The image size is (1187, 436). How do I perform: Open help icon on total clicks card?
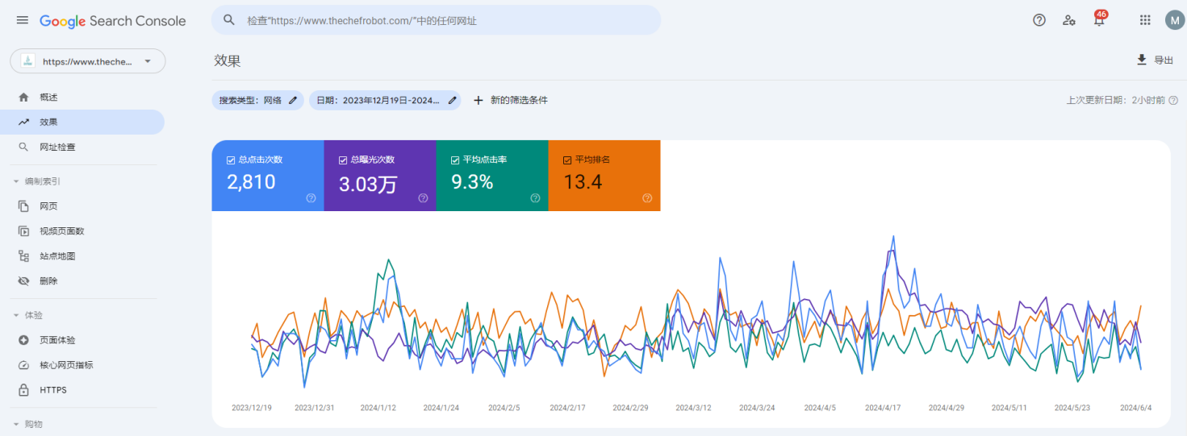[x=311, y=198]
